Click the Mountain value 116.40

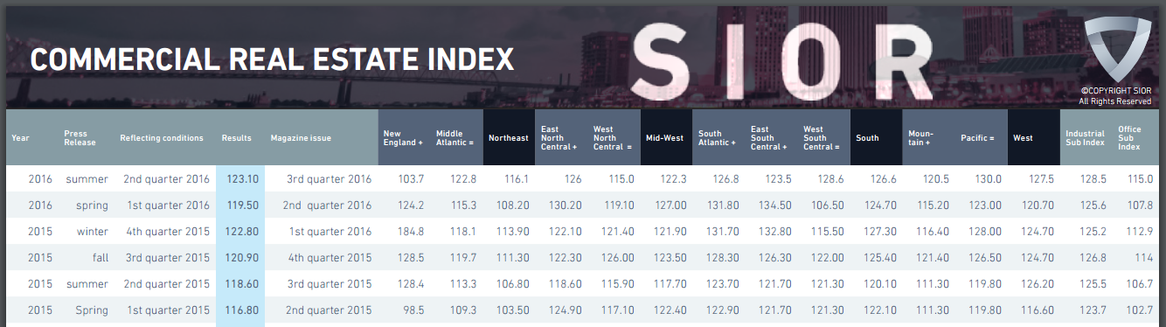coord(933,232)
